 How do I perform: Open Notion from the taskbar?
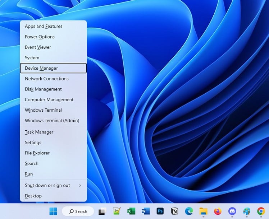(174, 211)
